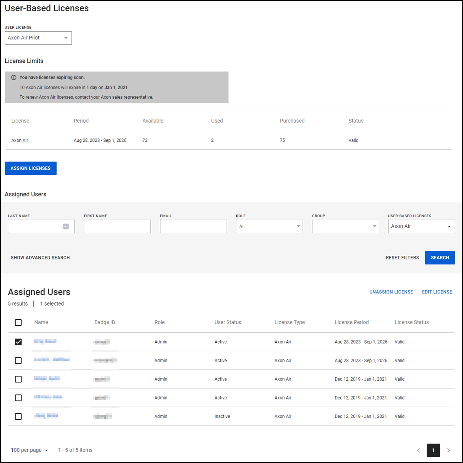Click page number 1 button
This screenshot has height=463, width=463.
[x=433, y=450]
